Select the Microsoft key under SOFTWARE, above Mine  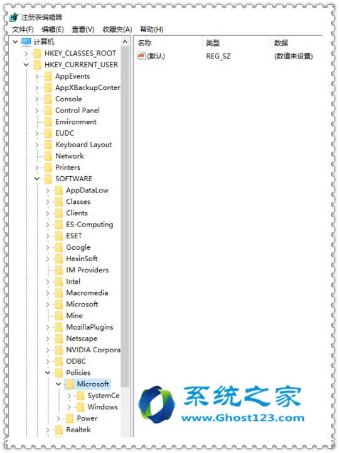pos(82,305)
